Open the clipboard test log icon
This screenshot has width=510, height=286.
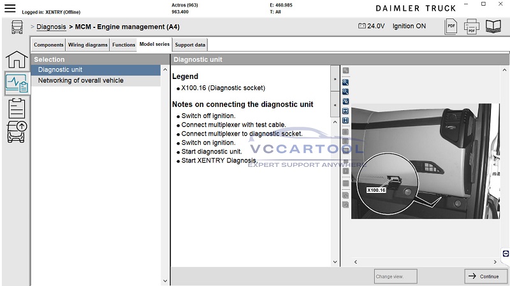(x=17, y=108)
